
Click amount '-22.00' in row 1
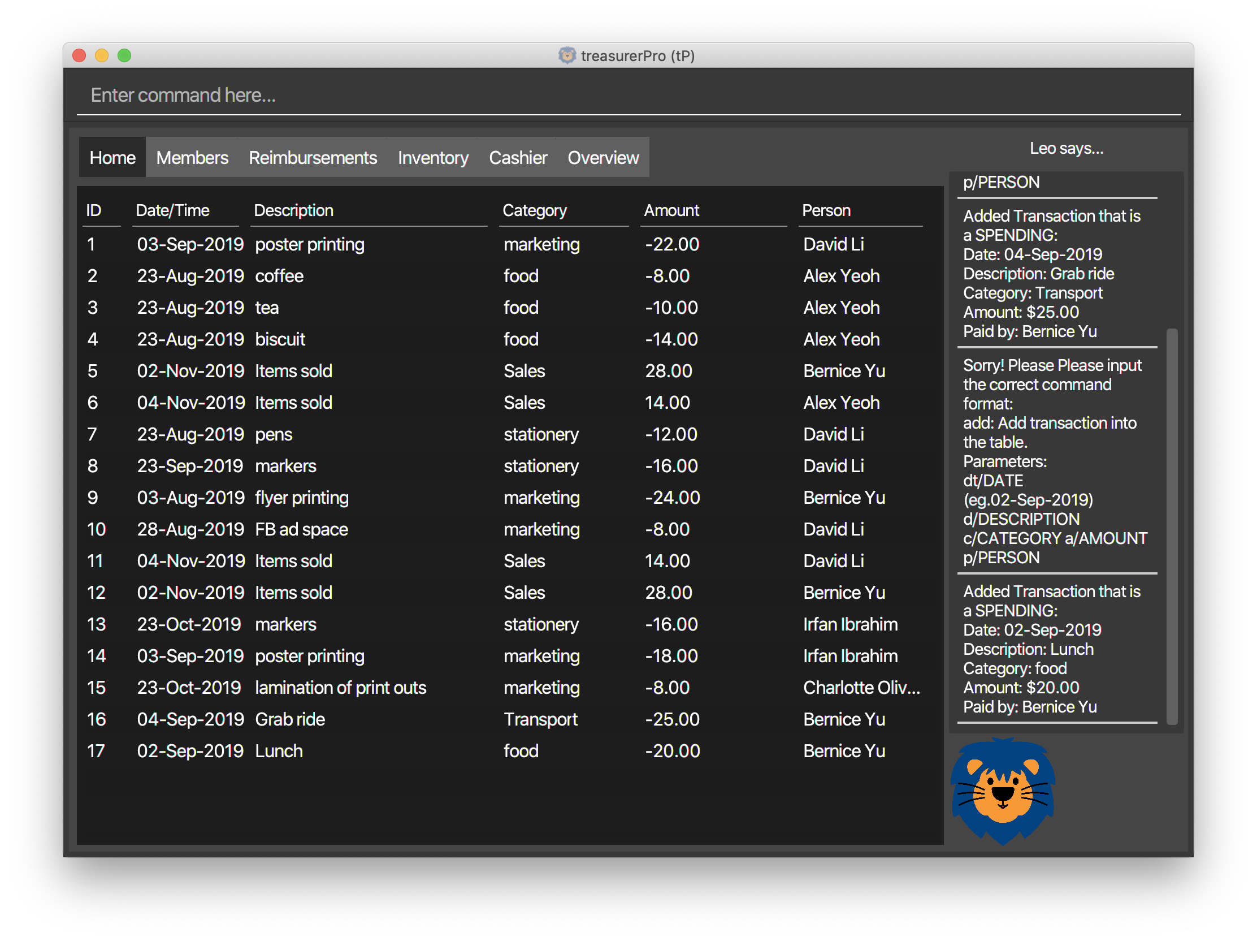[671, 244]
